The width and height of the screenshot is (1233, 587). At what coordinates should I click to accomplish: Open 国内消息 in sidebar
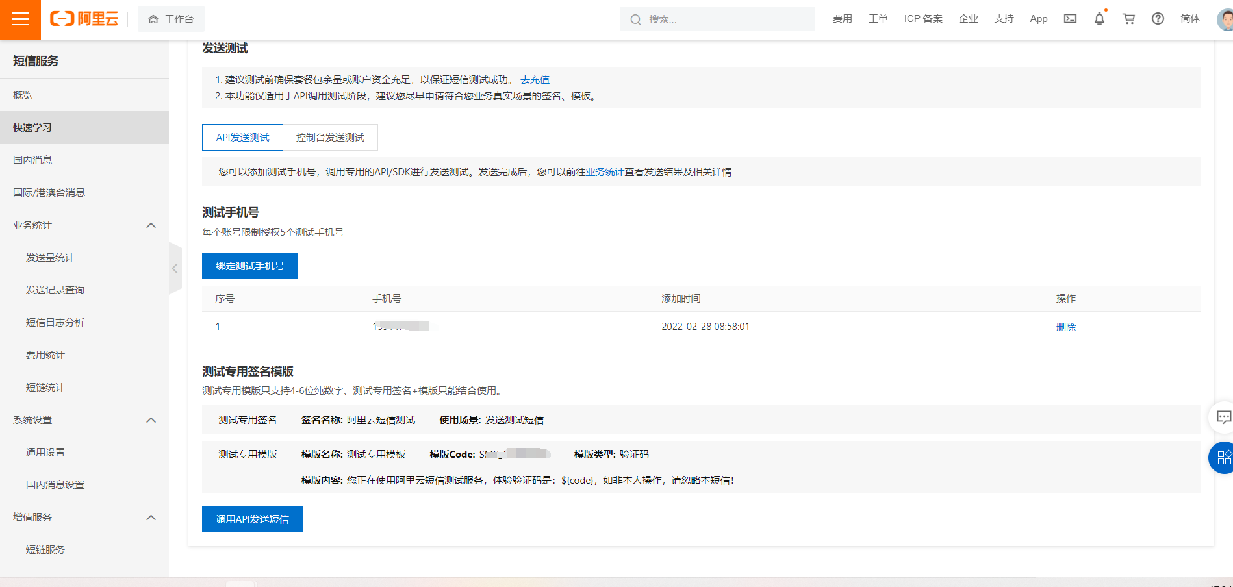(84, 160)
